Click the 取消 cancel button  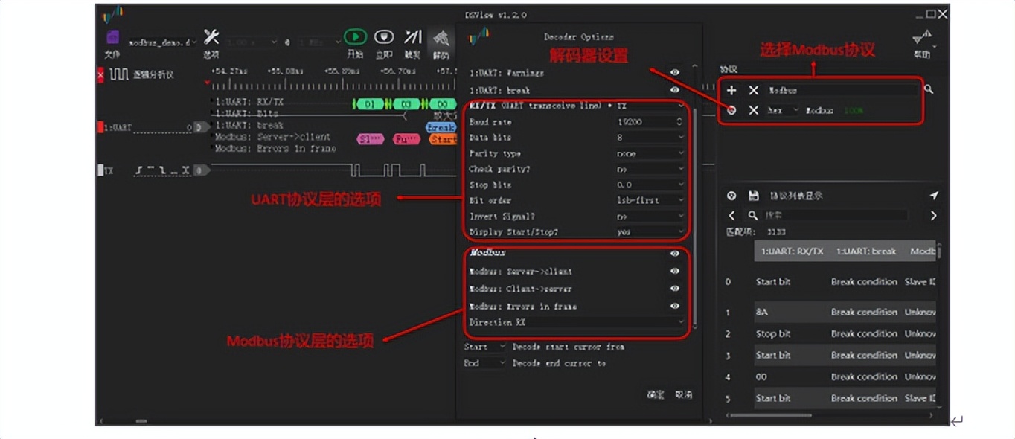pyautogui.click(x=683, y=394)
